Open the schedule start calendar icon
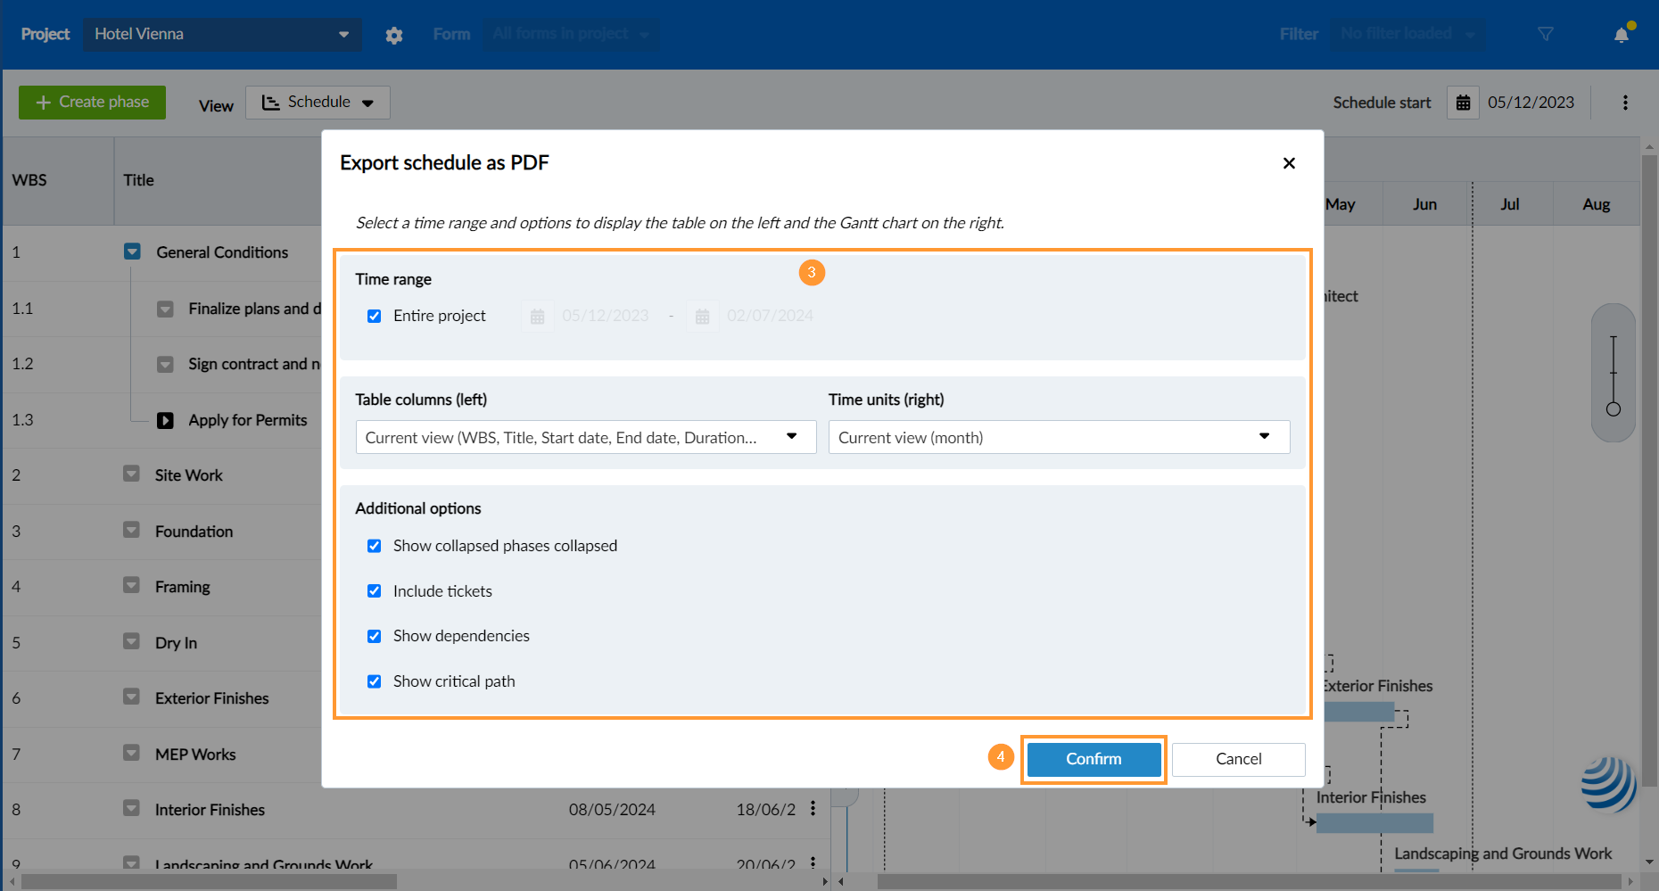This screenshot has height=891, width=1659. tap(1463, 103)
